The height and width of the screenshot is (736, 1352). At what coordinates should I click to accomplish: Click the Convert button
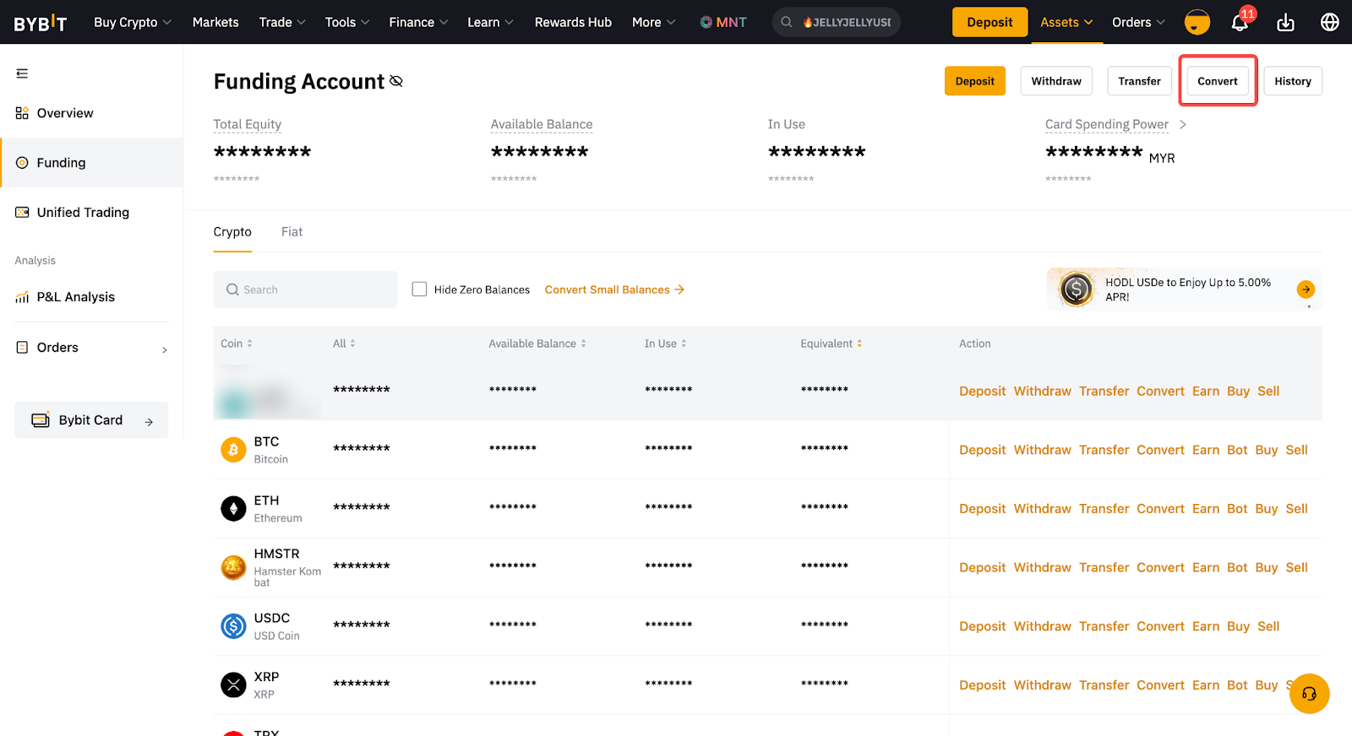(1217, 81)
